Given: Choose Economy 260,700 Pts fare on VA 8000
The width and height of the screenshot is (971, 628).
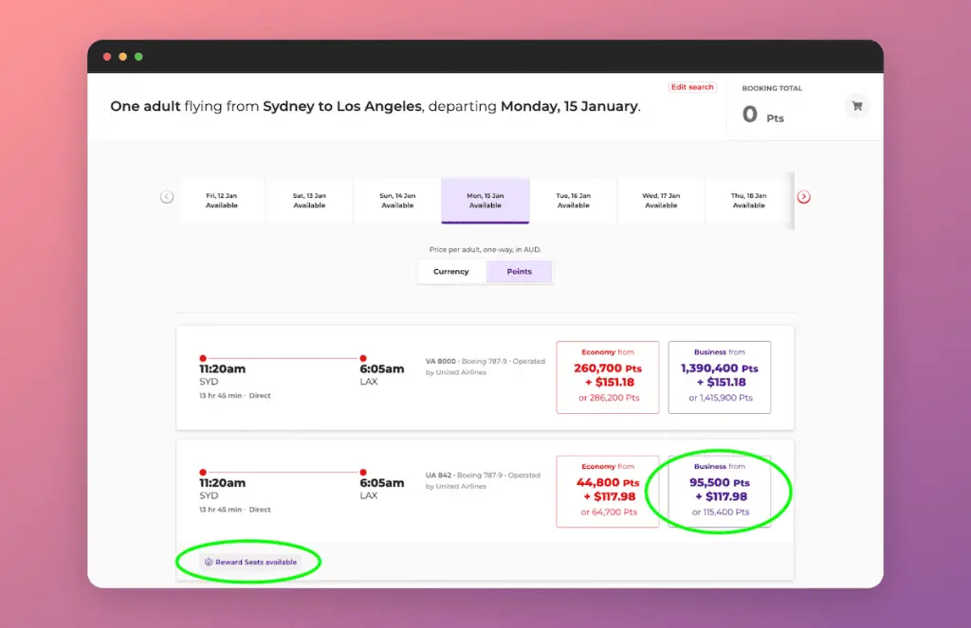Looking at the screenshot, I should tap(608, 377).
